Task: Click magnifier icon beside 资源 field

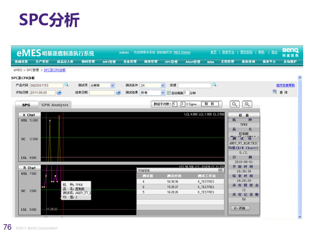Action: [x=214, y=85]
